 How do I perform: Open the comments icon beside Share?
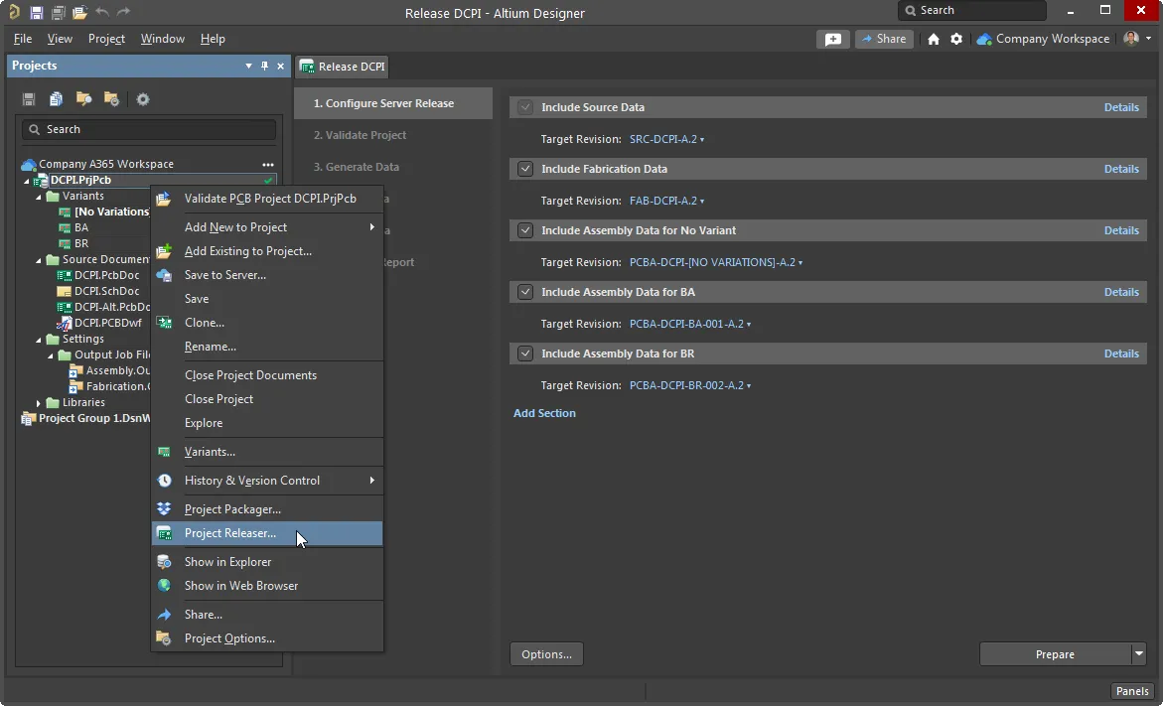(x=833, y=40)
